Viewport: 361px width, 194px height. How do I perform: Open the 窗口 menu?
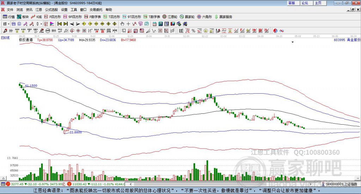coord(83,10)
